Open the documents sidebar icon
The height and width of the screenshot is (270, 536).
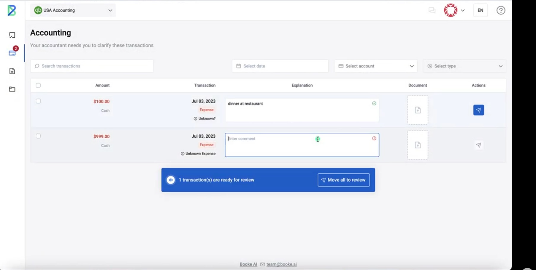12,71
